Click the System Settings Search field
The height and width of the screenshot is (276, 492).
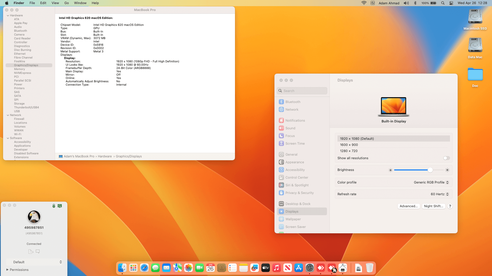click(302, 91)
